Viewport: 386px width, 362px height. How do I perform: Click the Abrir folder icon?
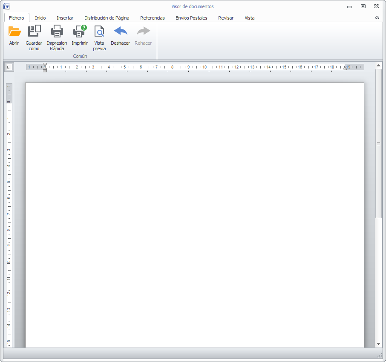coord(14,31)
